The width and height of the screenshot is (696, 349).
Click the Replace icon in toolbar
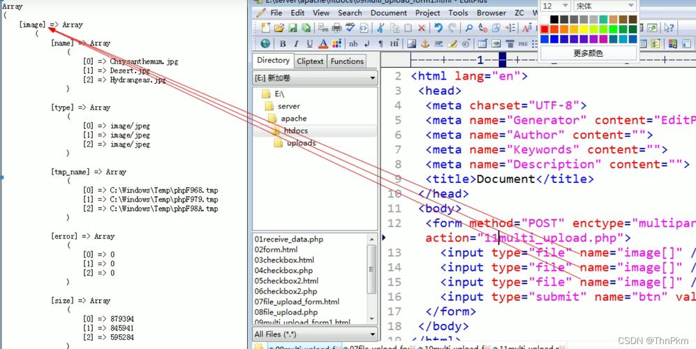[x=483, y=28]
